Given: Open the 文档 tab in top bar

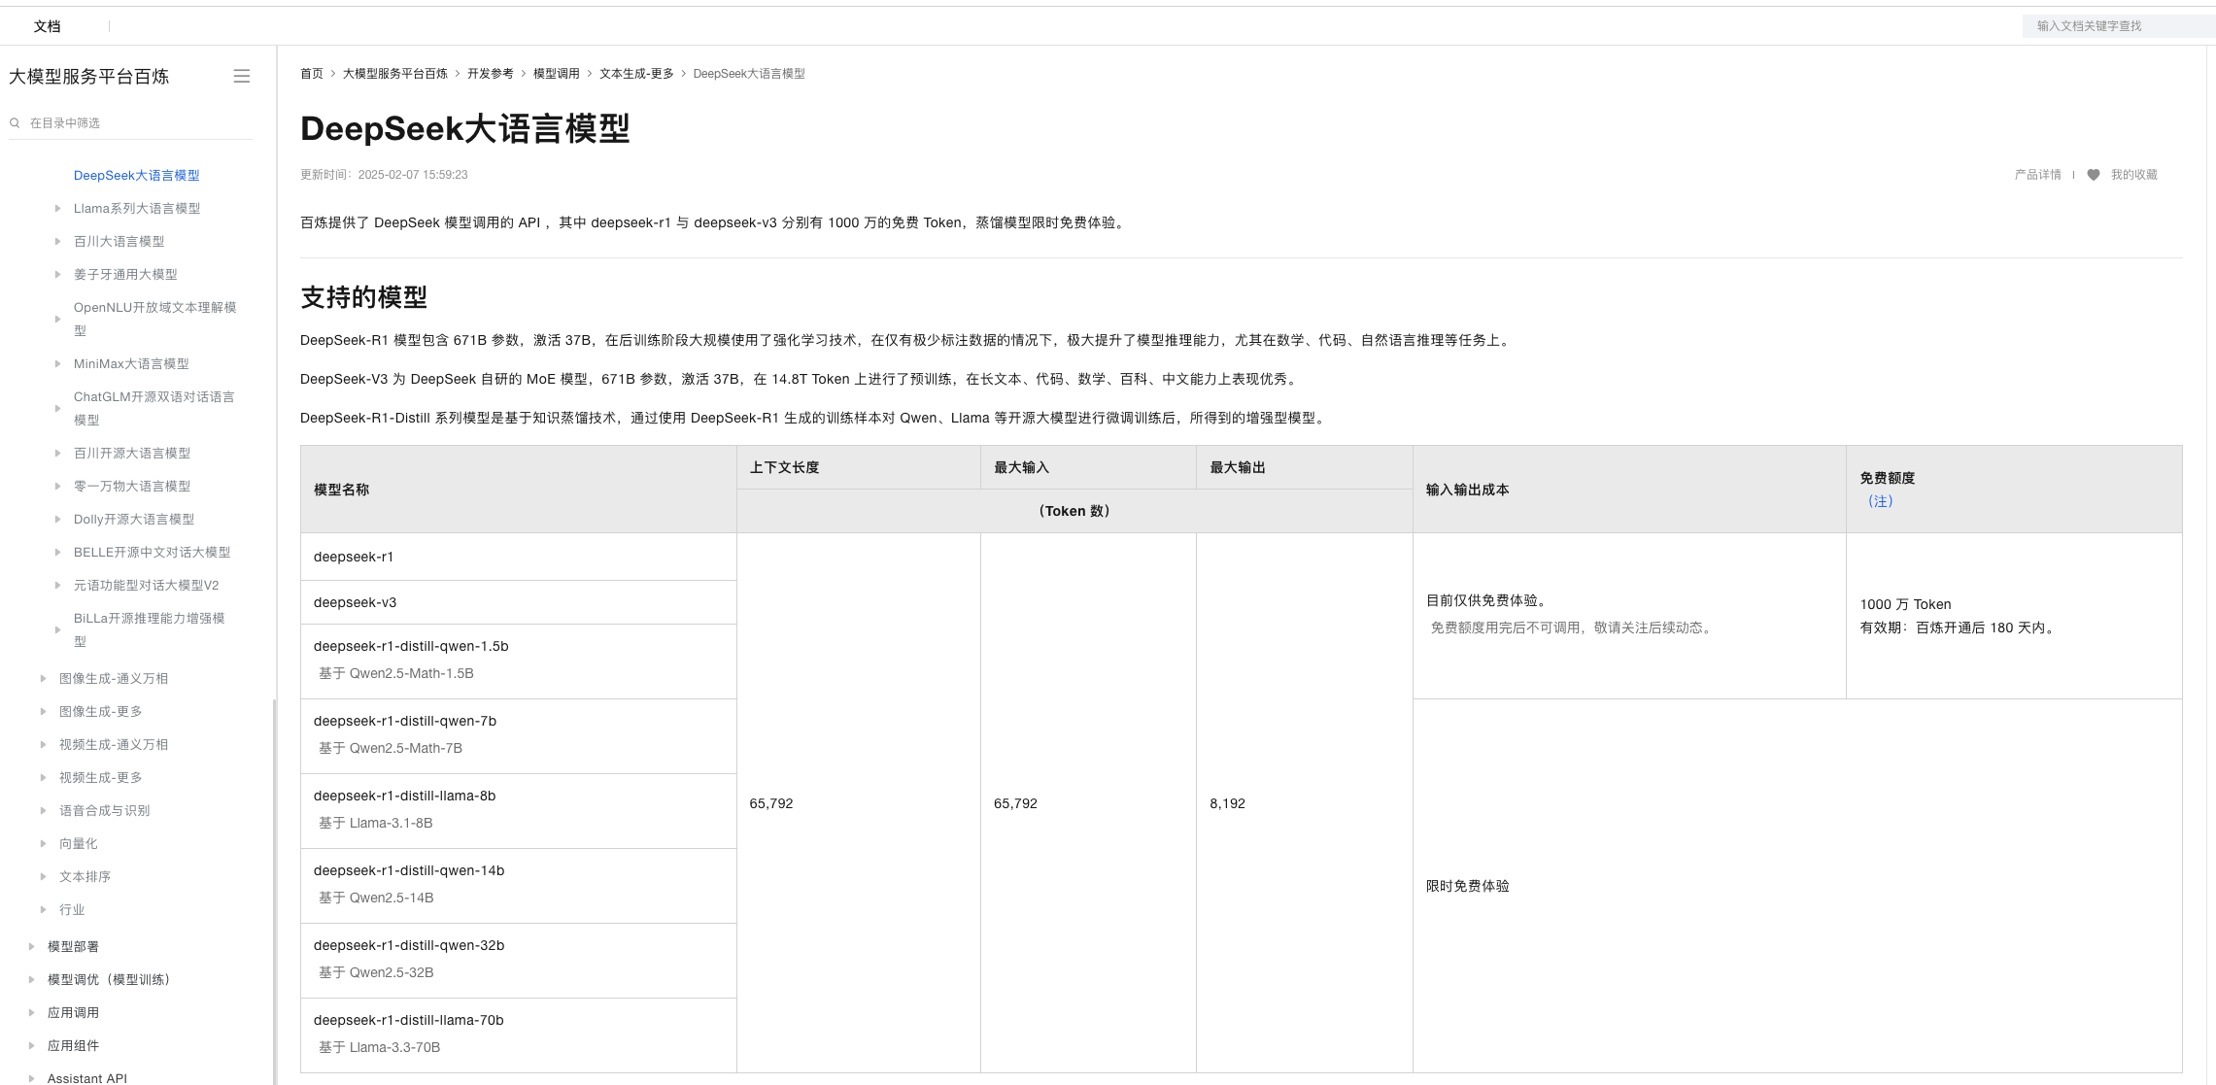Looking at the screenshot, I should (x=47, y=26).
